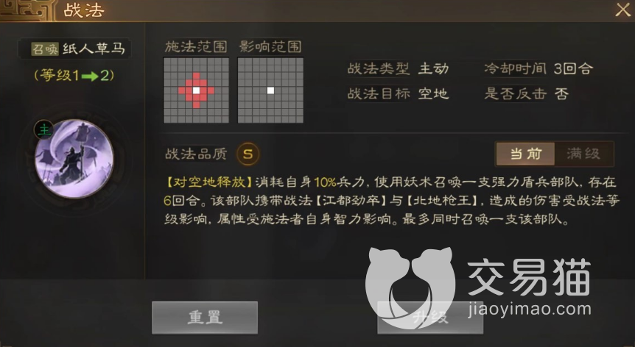This screenshot has width=635, height=347.
Task: Click the 升级 upgrade button
Action: pyautogui.click(x=430, y=318)
